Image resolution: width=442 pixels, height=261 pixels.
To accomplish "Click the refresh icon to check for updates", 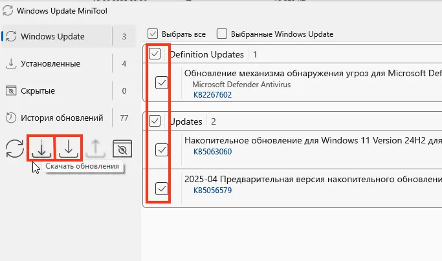I will tap(13, 149).
